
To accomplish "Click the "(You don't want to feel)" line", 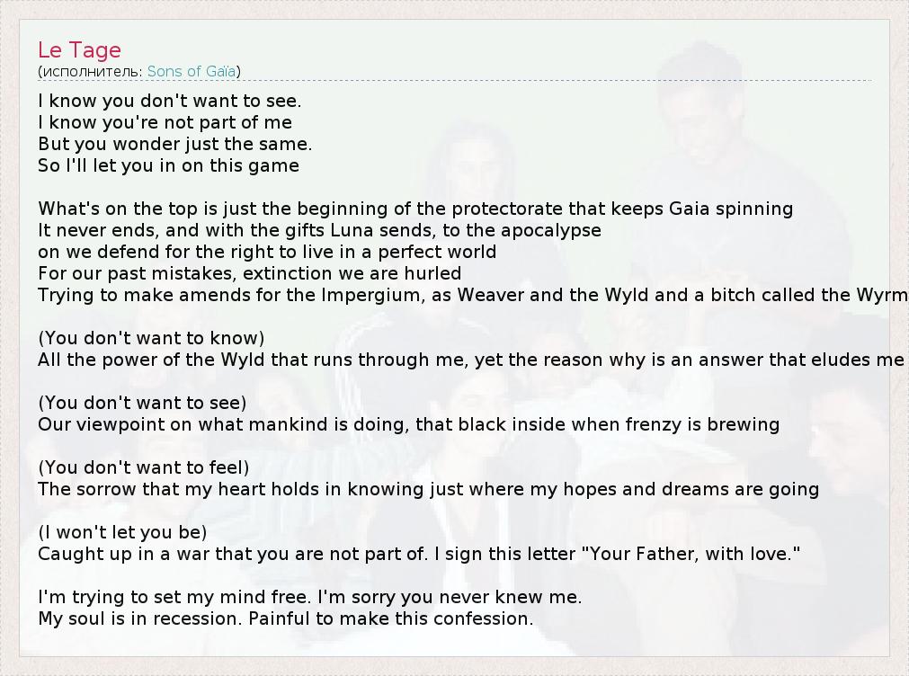I will (x=144, y=467).
